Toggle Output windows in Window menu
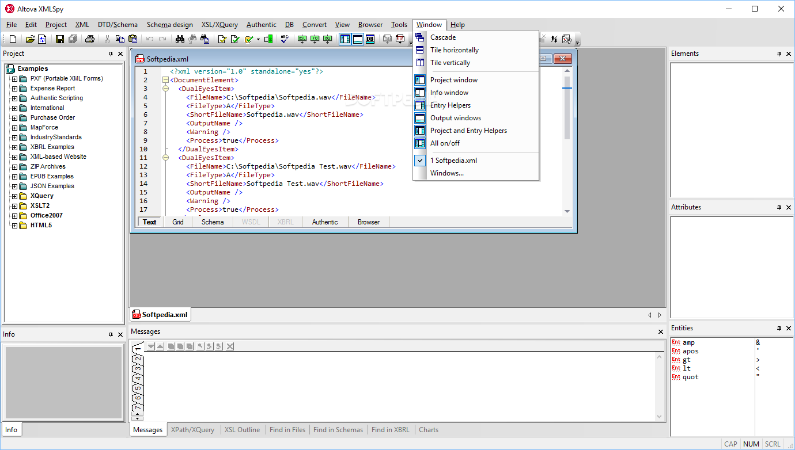The width and height of the screenshot is (795, 450). [x=476, y=118]
